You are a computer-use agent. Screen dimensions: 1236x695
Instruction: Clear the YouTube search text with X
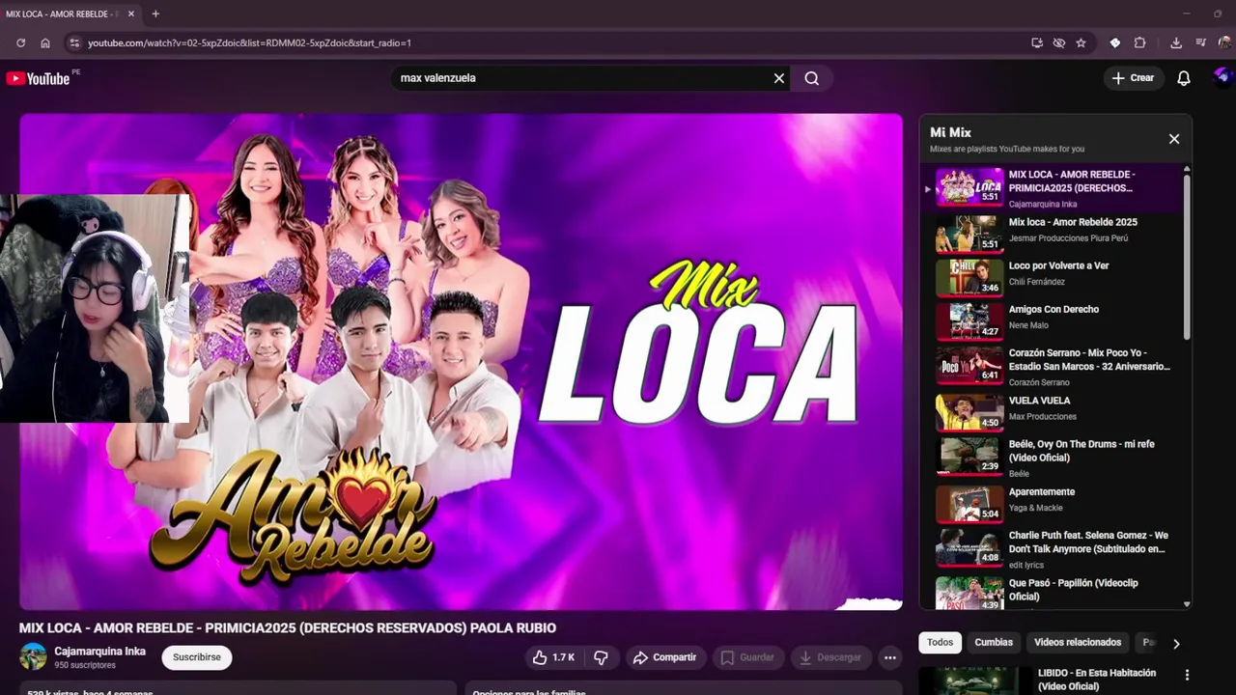tap(779, 78)
